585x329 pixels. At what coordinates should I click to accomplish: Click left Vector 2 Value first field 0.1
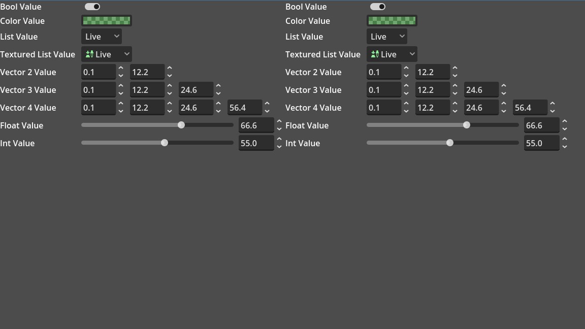(x=99, y=72)
